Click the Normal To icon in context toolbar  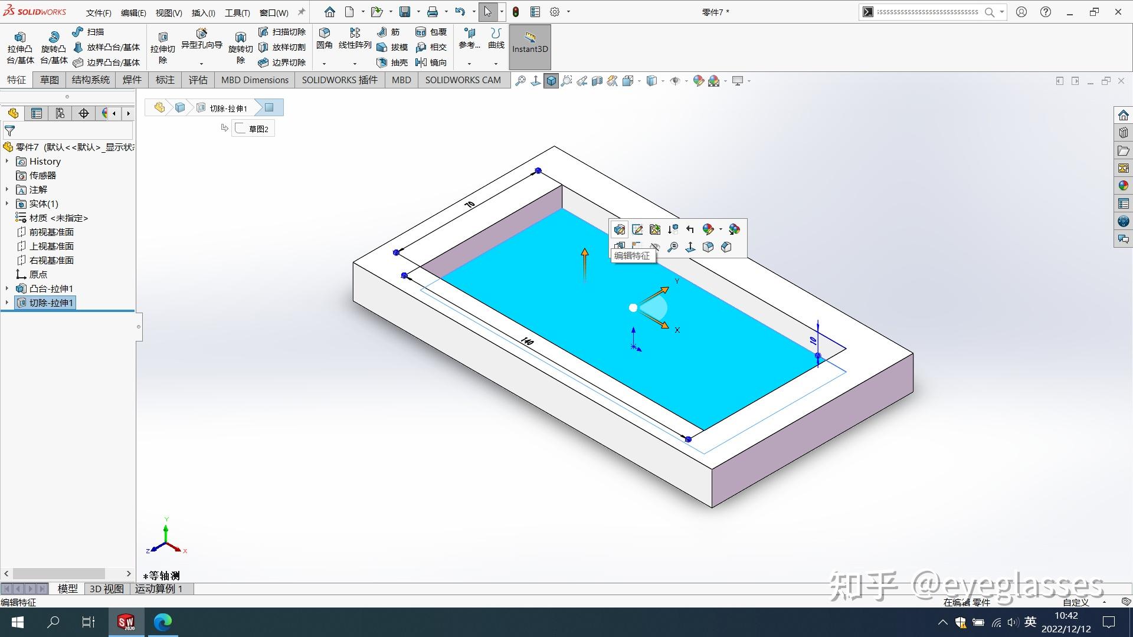690,247
